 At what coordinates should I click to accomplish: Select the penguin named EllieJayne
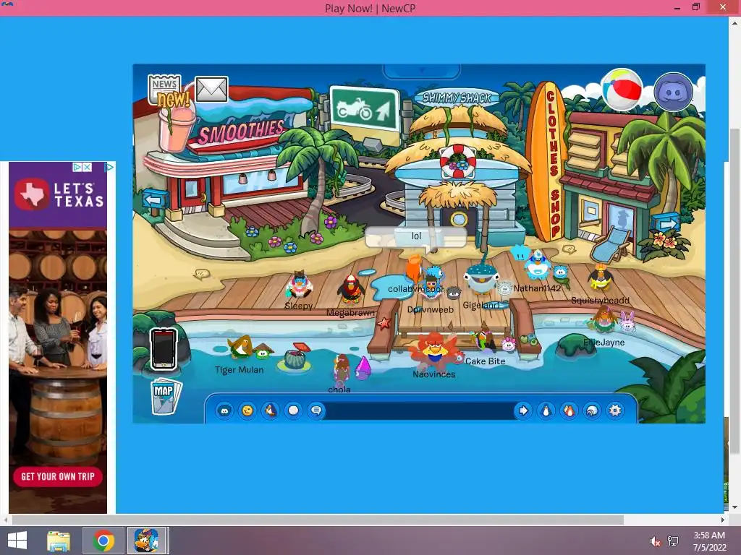click(604, 320)
